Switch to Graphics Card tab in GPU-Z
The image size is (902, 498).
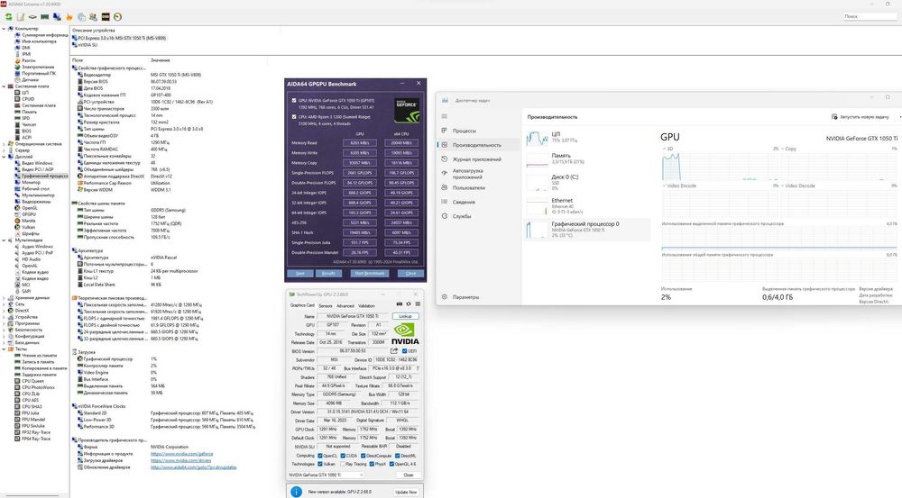click(x=302, y=305)
